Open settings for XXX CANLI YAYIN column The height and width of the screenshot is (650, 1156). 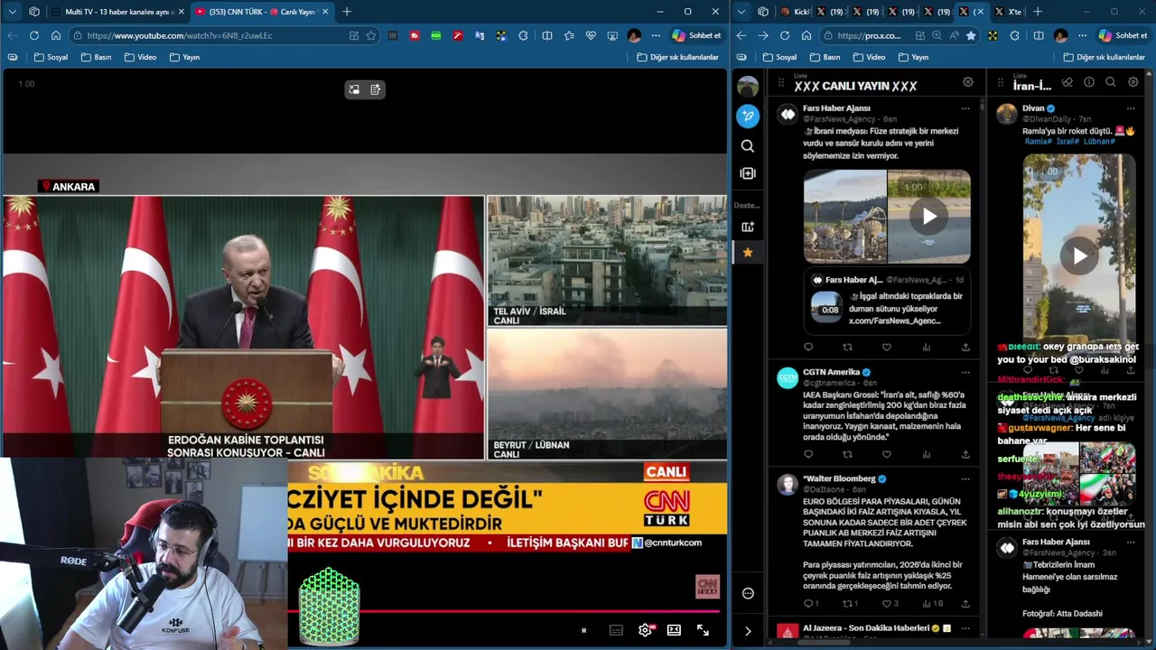click(967, 82)
